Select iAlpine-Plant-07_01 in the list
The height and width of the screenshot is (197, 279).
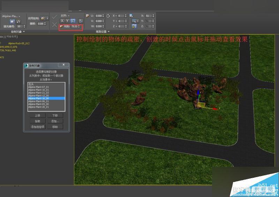[46, 87]
